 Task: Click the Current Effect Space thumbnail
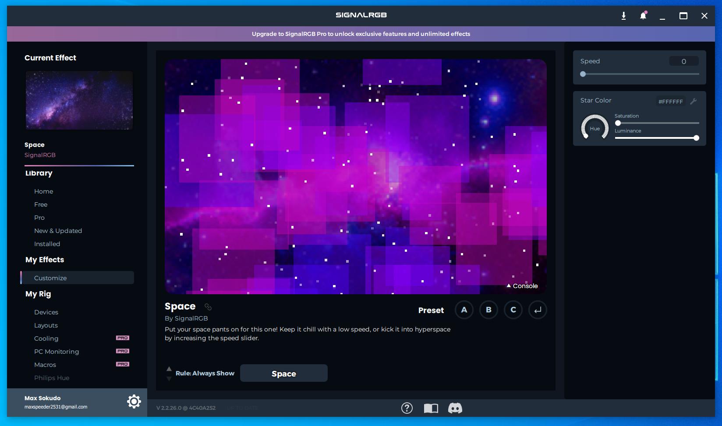(79, 100)
